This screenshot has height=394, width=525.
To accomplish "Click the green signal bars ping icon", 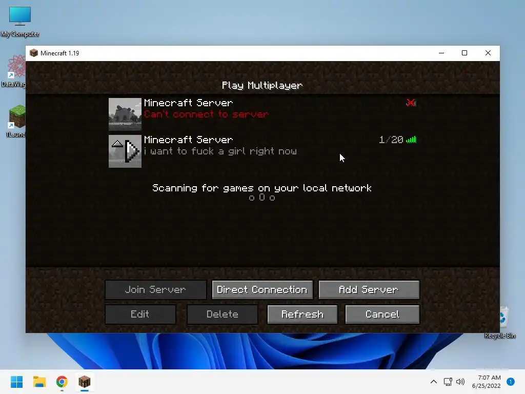I will pyautogui.click(x=411, y=140).
